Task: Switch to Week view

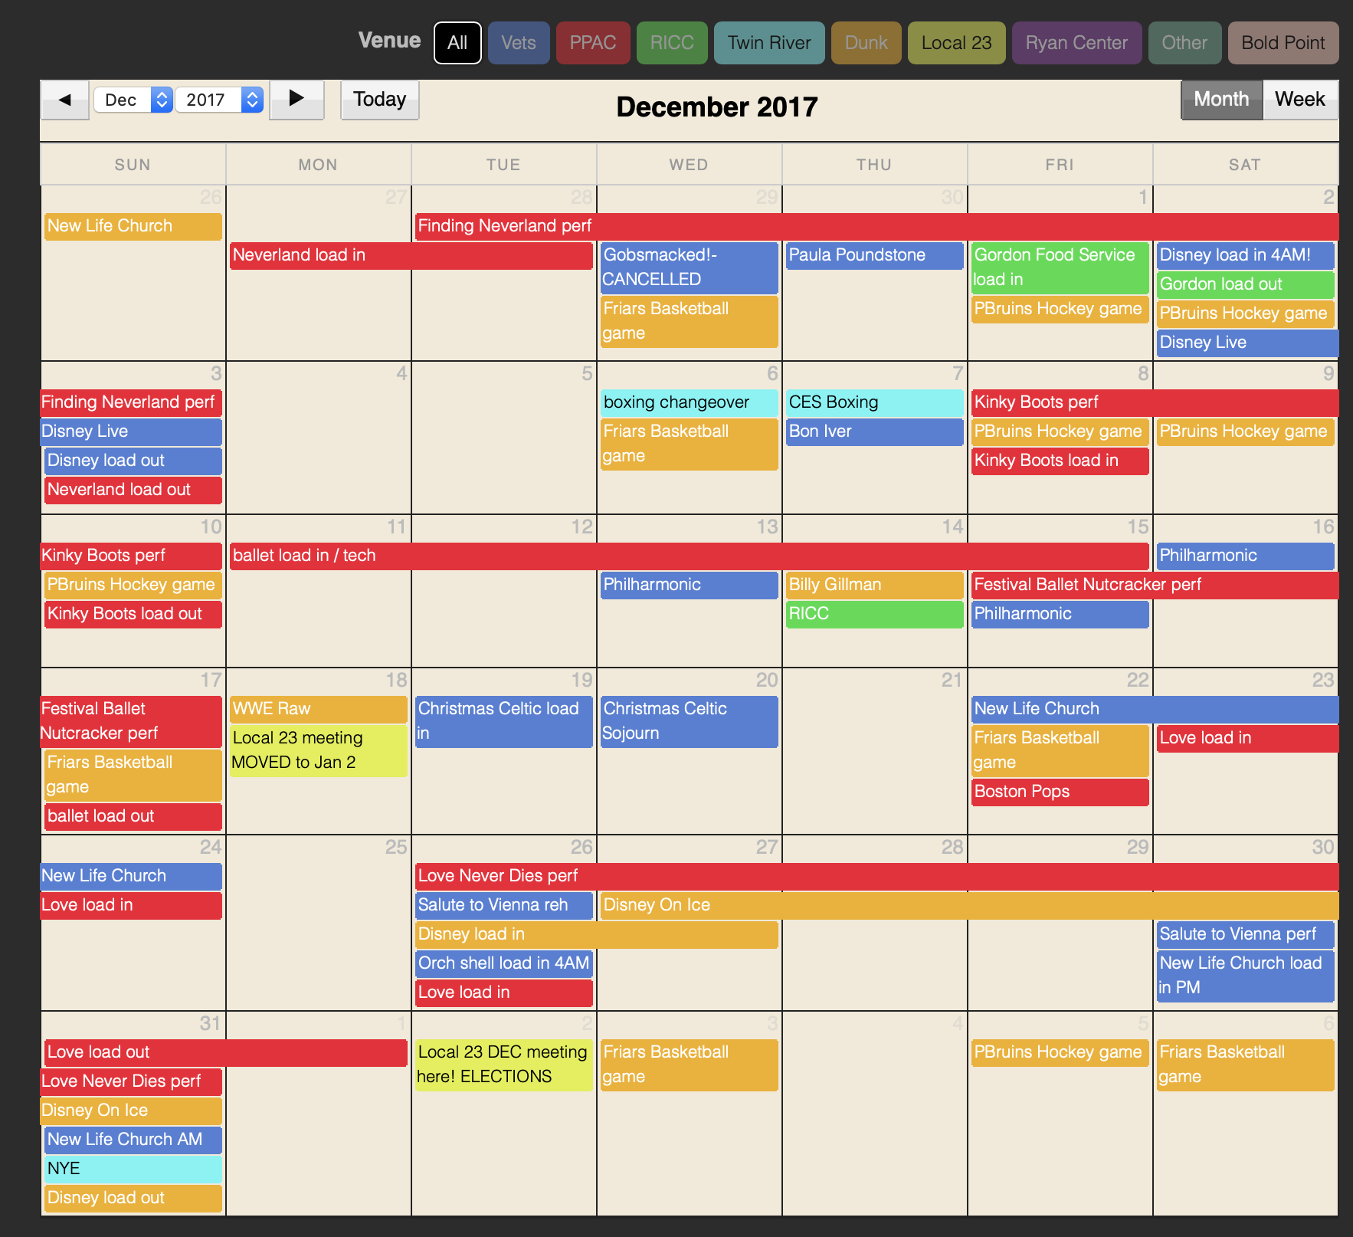Action: 1299,100
